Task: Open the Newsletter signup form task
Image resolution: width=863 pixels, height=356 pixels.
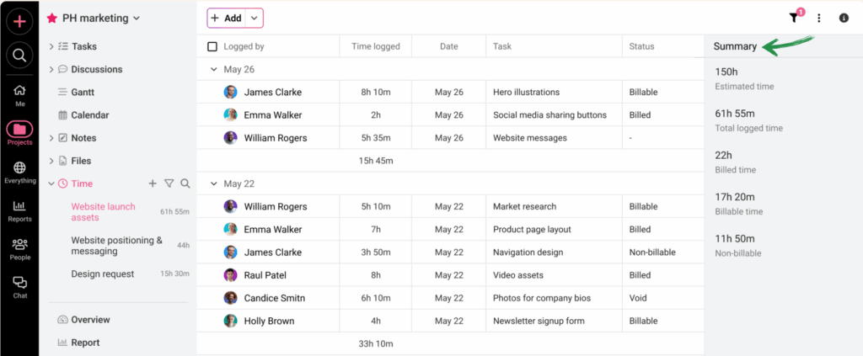Action: pos(539,321)
